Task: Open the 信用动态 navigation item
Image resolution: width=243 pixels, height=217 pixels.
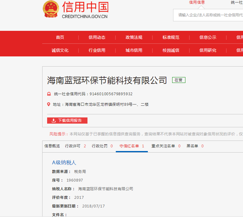Action: (x=97, y=37)
